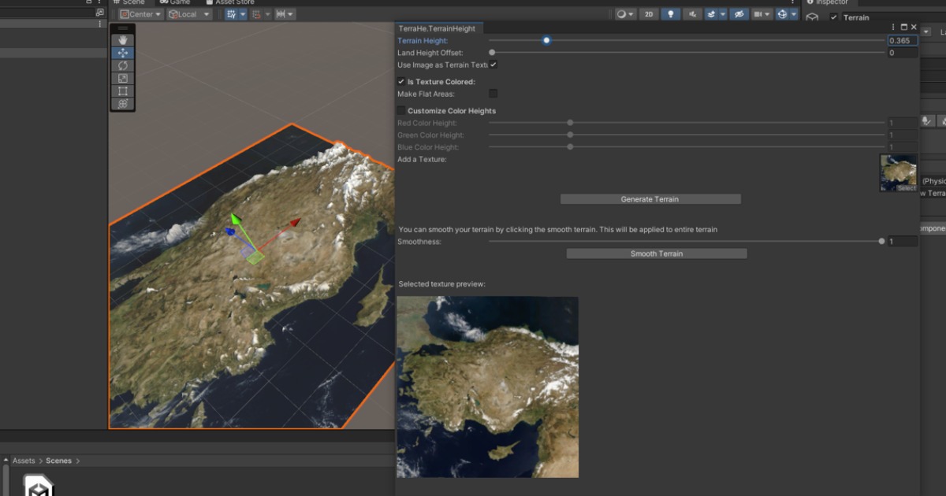Enable Make Flat Areas
Screen dimensions: 946x496
point(493,93)
